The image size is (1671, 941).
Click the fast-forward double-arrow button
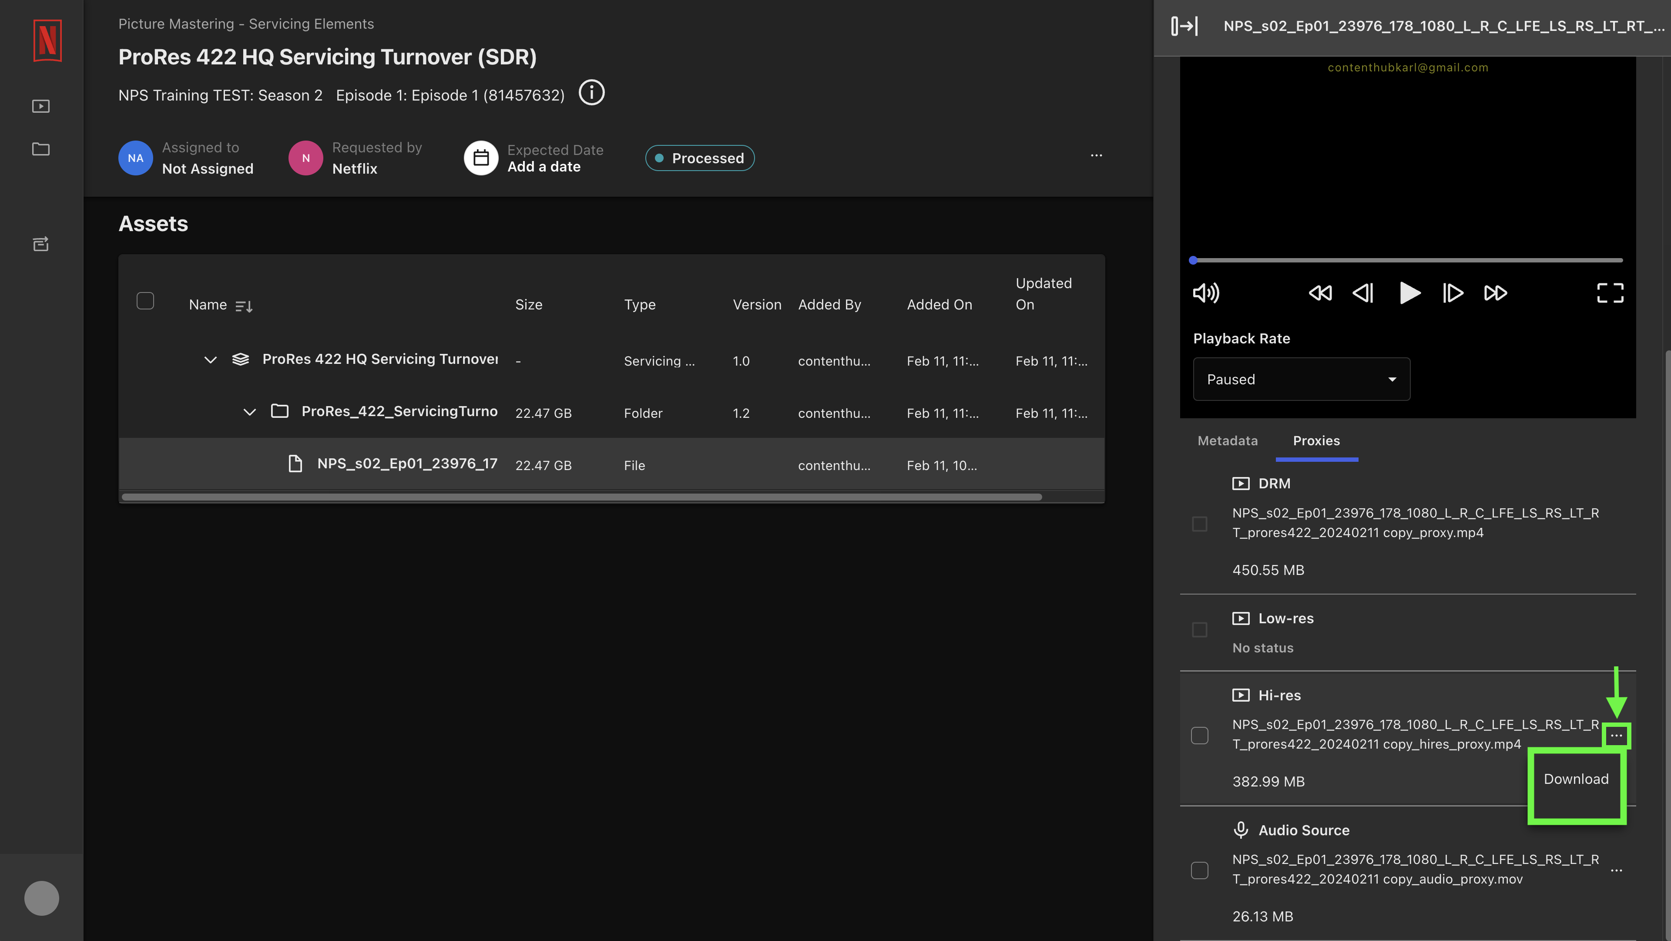pyautogui.click(x=1495, y=293)
